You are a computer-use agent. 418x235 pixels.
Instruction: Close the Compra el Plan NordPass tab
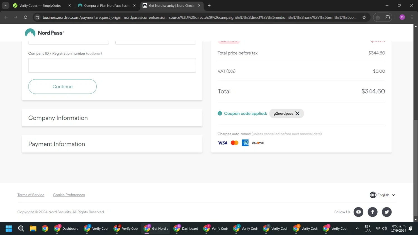(x=134, y=6)
